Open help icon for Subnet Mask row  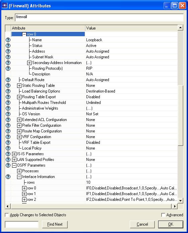click(x=8, y=57)
